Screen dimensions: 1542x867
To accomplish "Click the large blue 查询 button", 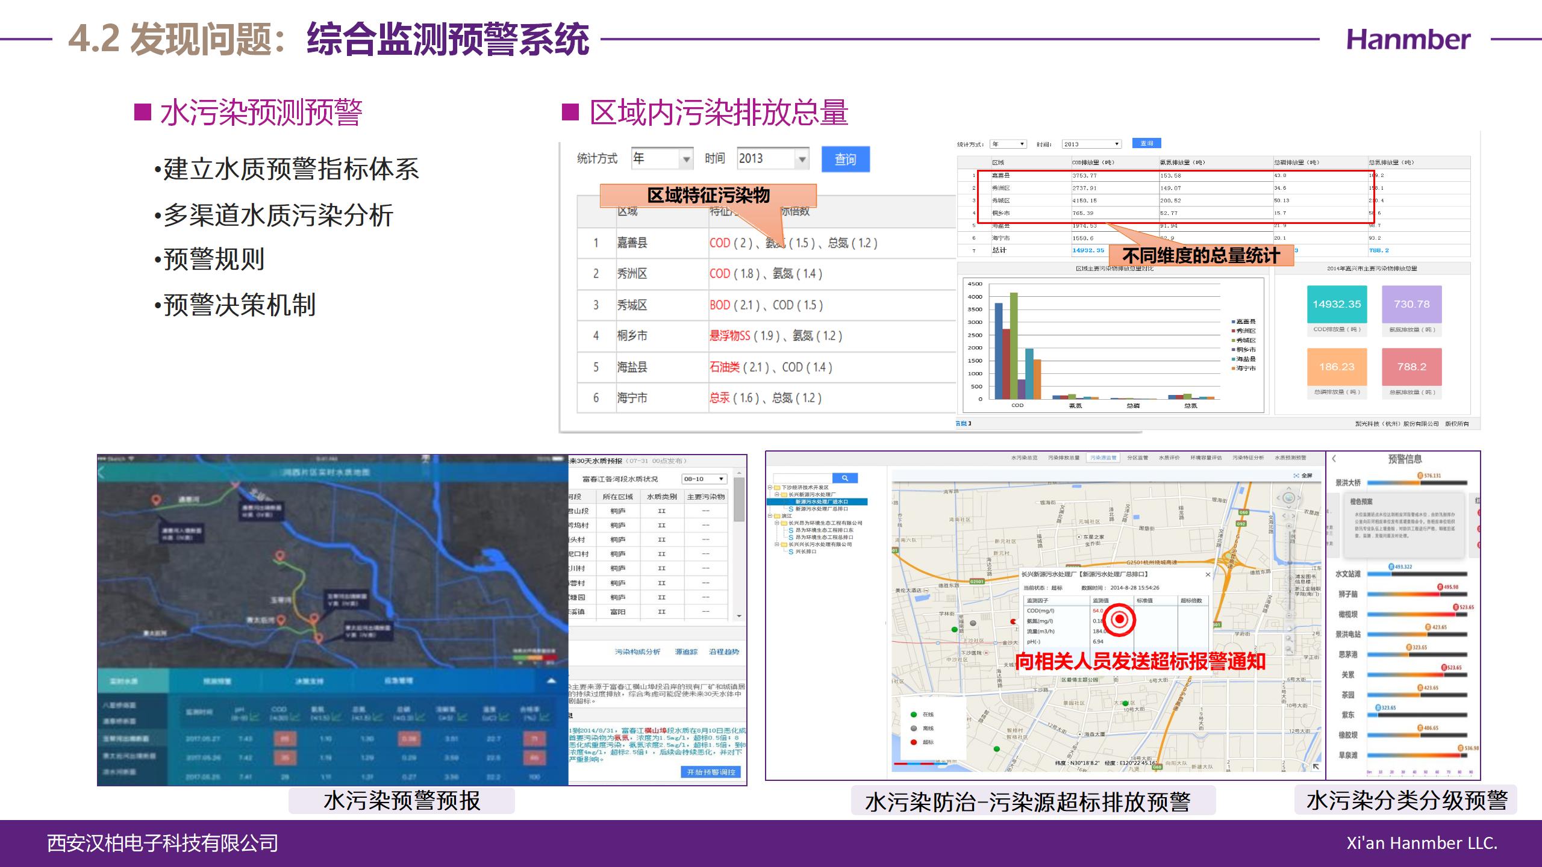I will point(846,159).
